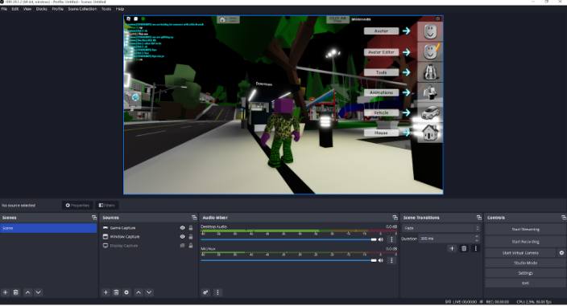567x306 pixels.
Task: Mute Desktop Audio speaker icon
Action: [x=381, y=239]
